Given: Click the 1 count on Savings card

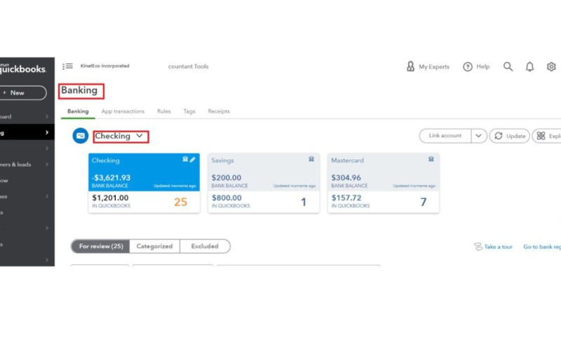Looking at the screenshot, I should pyautogui.click(x=304, y=202).
